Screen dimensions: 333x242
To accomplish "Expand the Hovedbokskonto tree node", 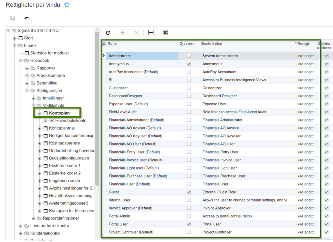I will pyautogui.click(x=46, y=121).
